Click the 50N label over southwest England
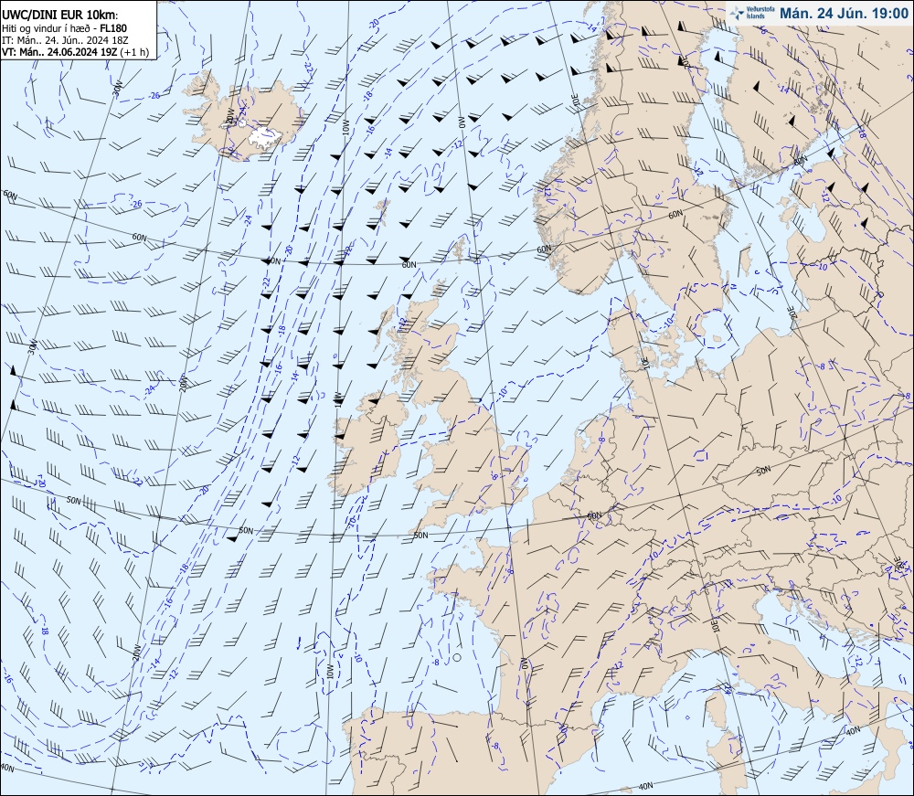The image size is (914, 796). pos(420,536)
